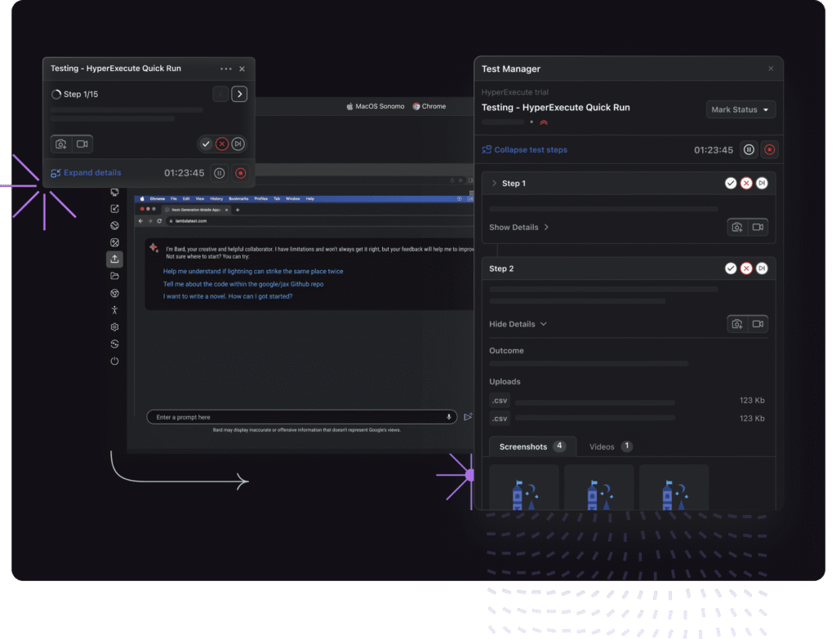Switch to the Videos tab

[611, 446]
